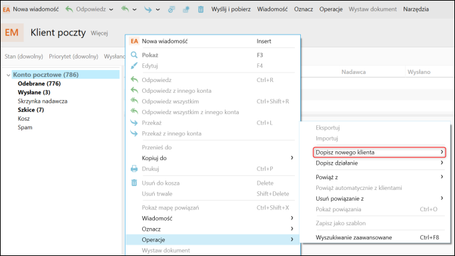Open the Priorytet (dowolny) filter
This screenshot has width=455, height=256.
73,56
